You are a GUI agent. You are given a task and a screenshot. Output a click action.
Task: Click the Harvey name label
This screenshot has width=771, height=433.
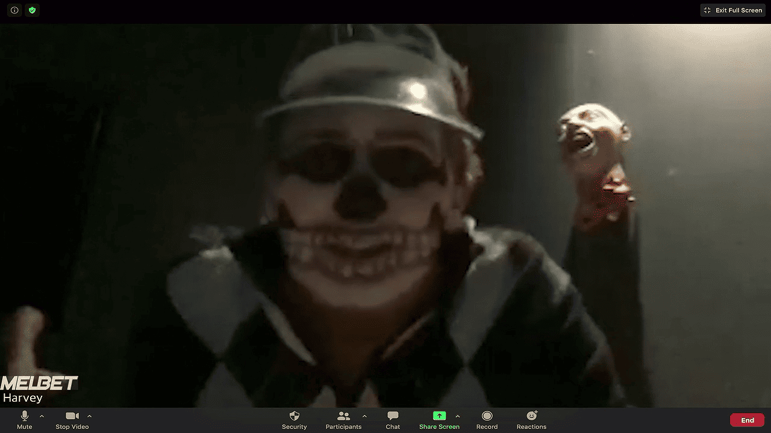point(22,398)
